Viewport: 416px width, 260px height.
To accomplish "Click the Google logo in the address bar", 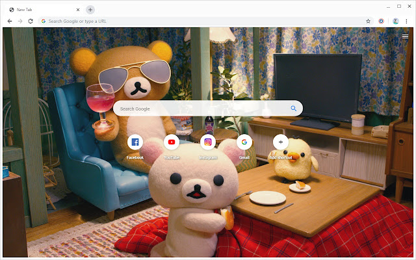I will coord(44,21).
